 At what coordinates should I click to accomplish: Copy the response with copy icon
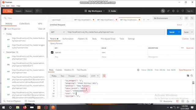tap(188, 75)
